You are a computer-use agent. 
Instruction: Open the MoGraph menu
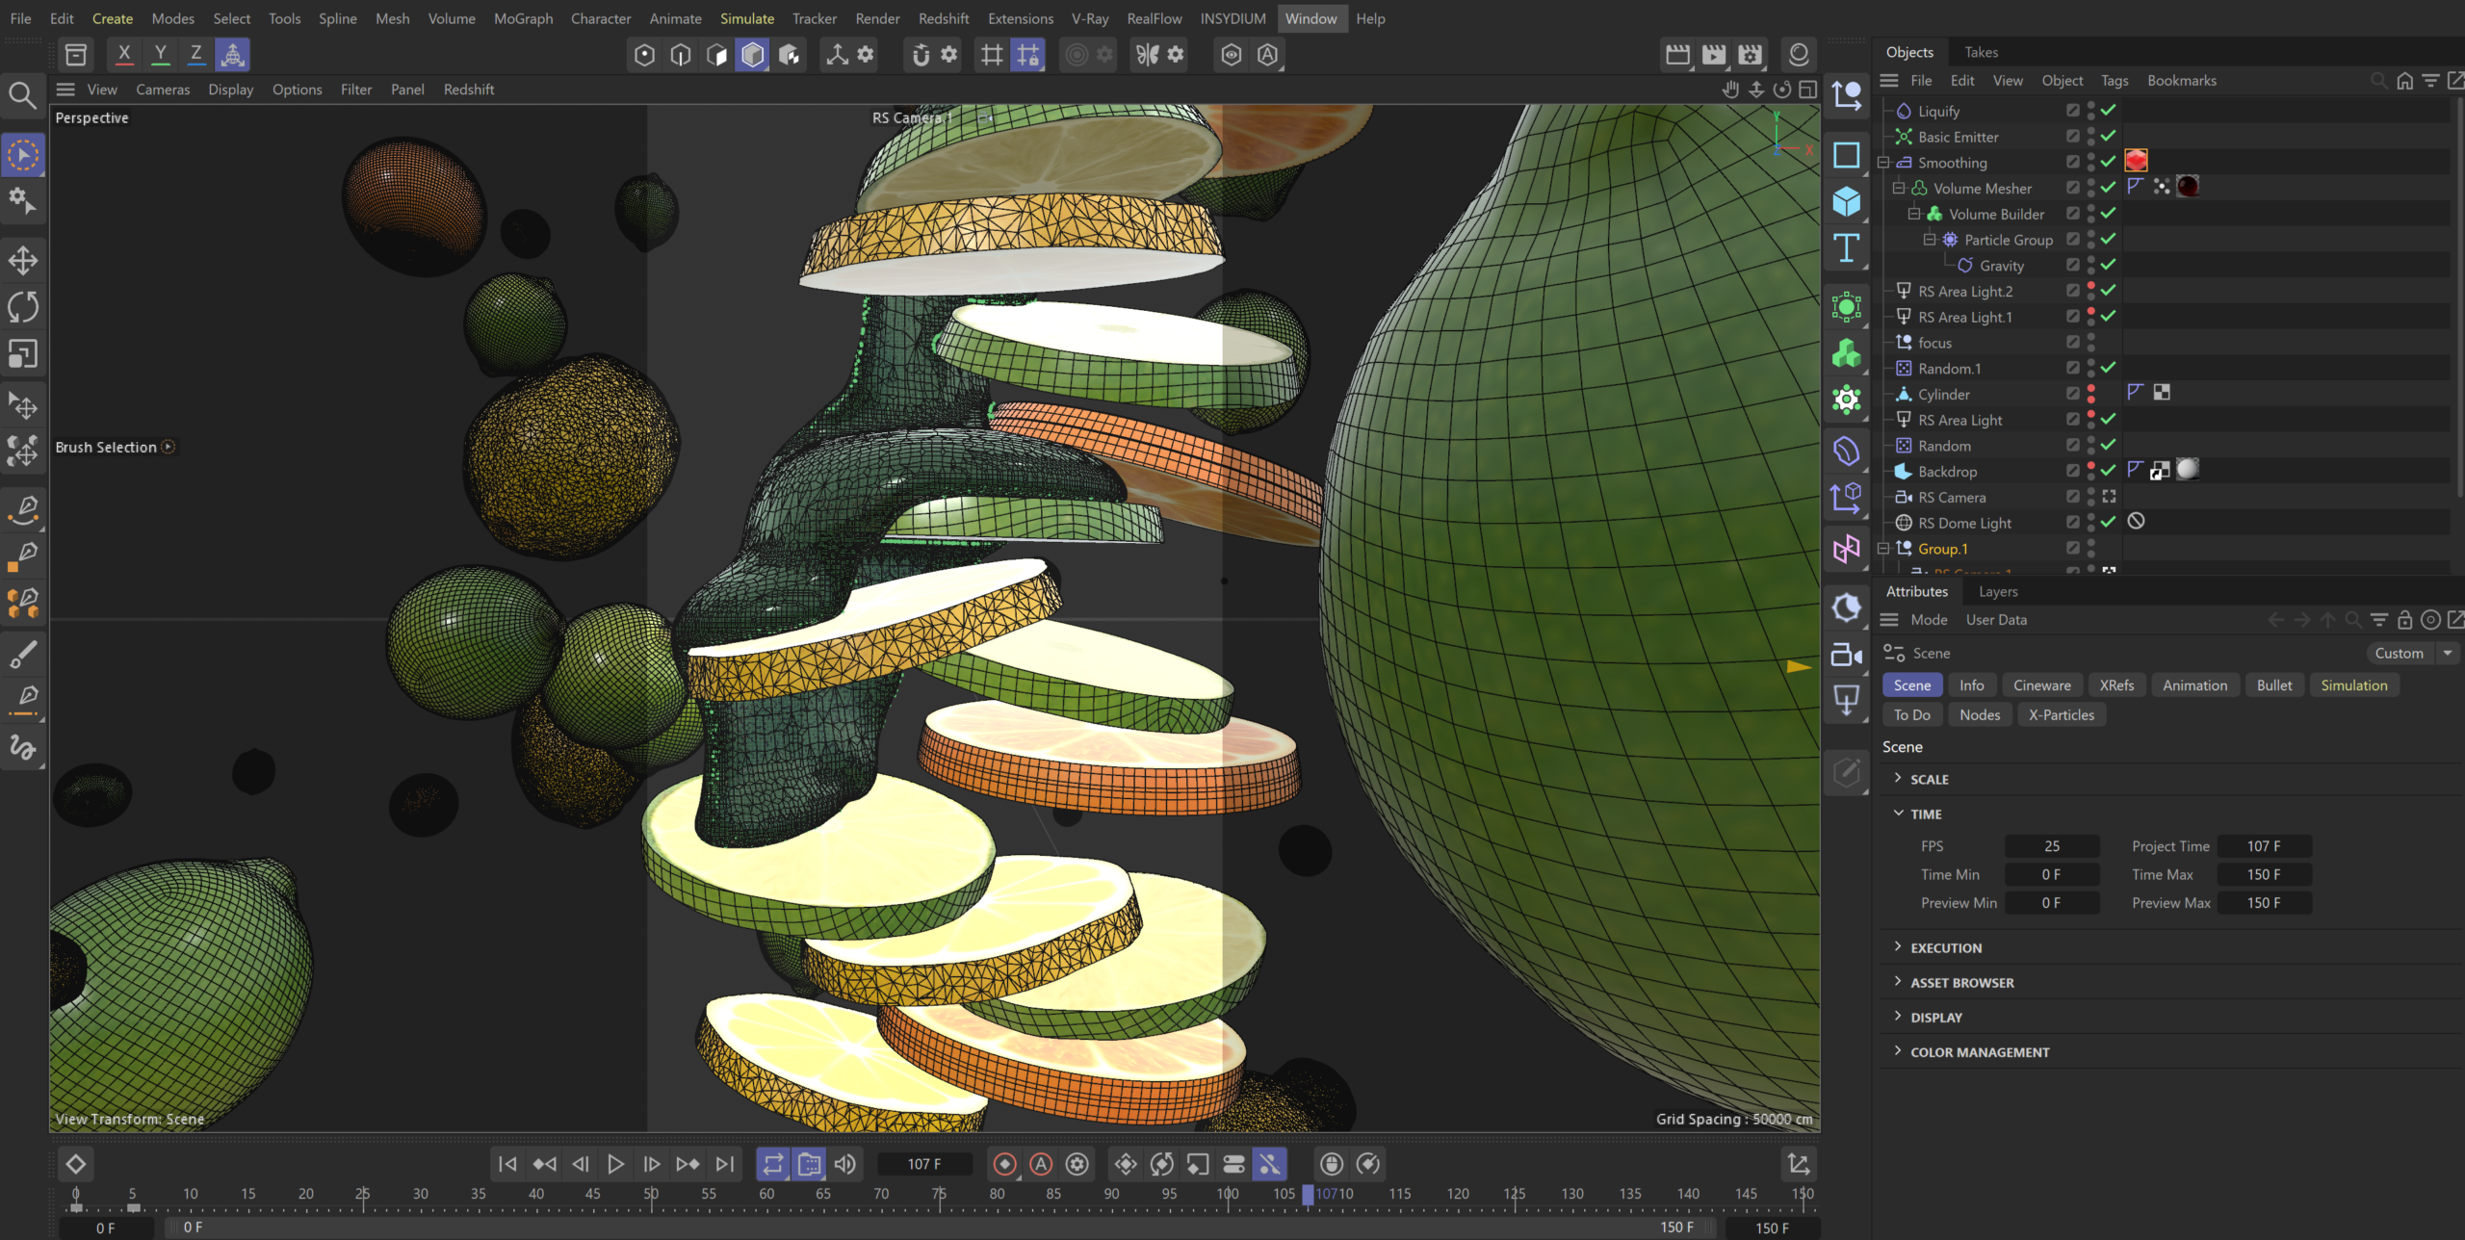[523, 18]
